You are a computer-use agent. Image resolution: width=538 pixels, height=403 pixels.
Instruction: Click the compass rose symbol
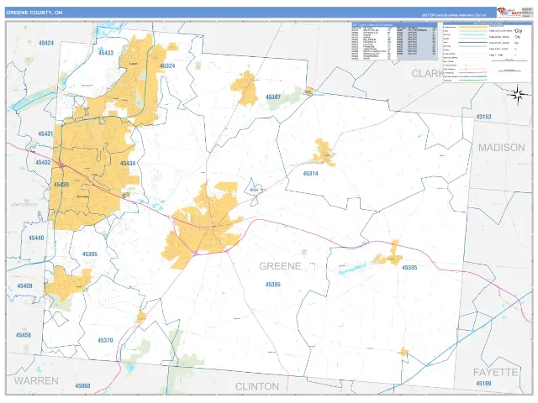[x=518, y=94]
